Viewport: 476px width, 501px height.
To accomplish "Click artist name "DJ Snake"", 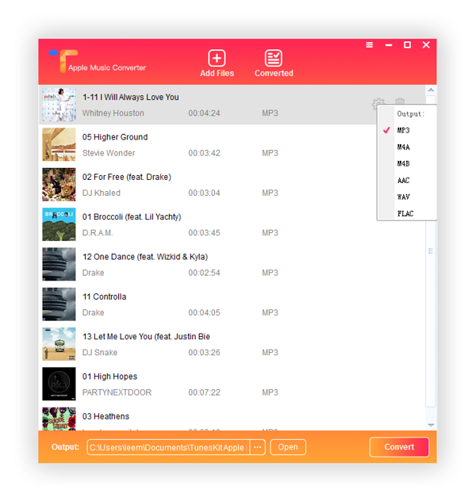I will (x=100, y=353).
